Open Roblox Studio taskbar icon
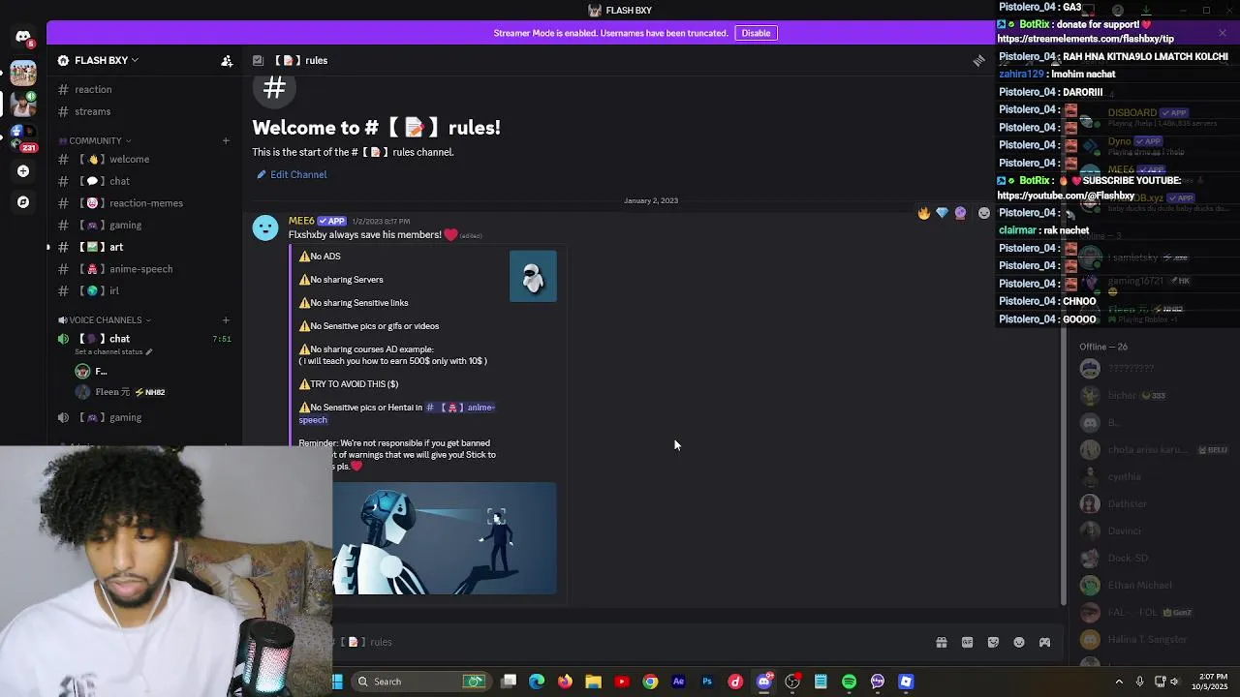This screenshot has width=1240, height=697. [x=906, y=682]
